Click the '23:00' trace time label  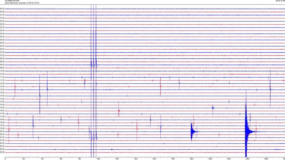[2, 149]
